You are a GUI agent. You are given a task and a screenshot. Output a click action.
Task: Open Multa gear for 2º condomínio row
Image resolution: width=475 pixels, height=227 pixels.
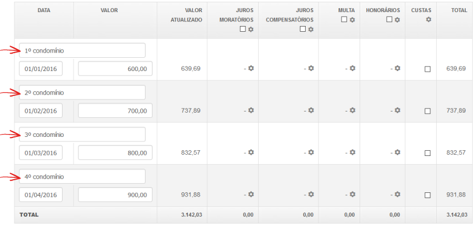[x=352, y=110]
